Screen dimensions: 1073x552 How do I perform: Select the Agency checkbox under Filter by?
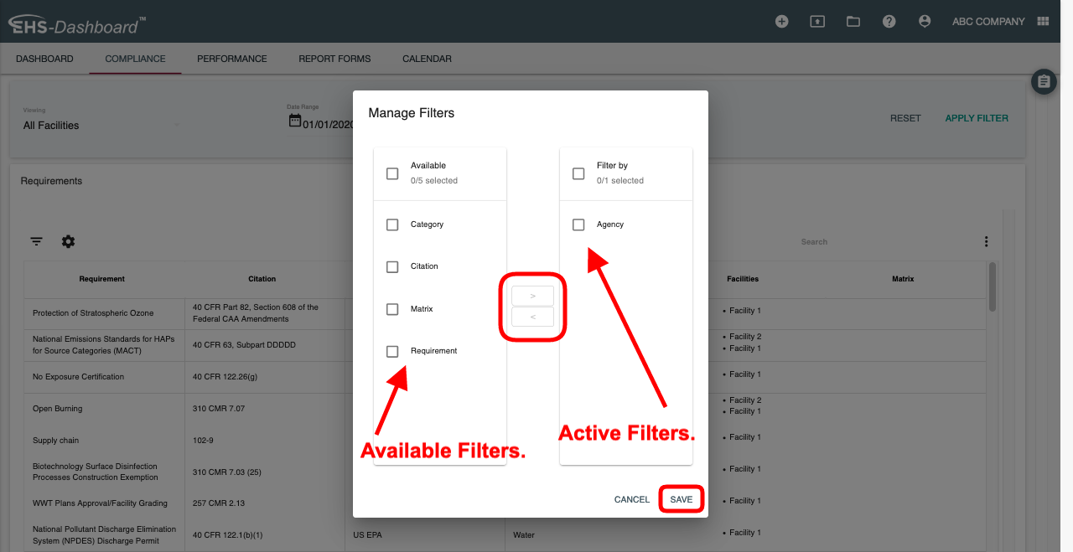pos(578,224)
